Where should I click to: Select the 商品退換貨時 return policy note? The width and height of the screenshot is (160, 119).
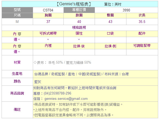click(78, 104)
